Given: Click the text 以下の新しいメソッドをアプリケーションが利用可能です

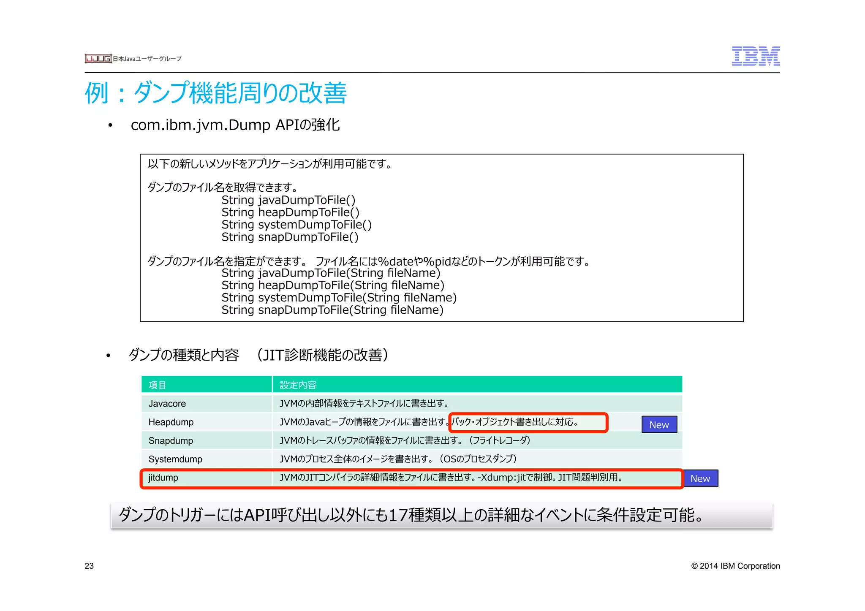Looking at the screenshot, I should point(269,163).
